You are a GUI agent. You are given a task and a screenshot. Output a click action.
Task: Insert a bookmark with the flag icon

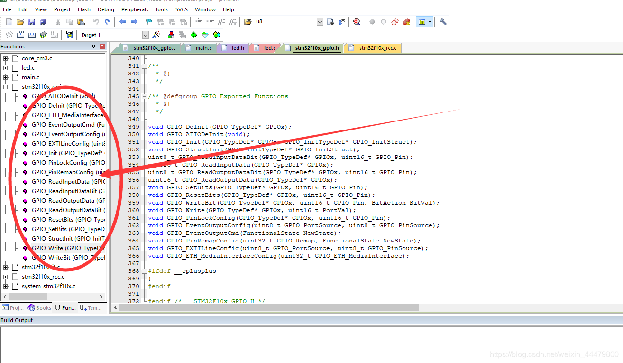(x=149, y=22)
